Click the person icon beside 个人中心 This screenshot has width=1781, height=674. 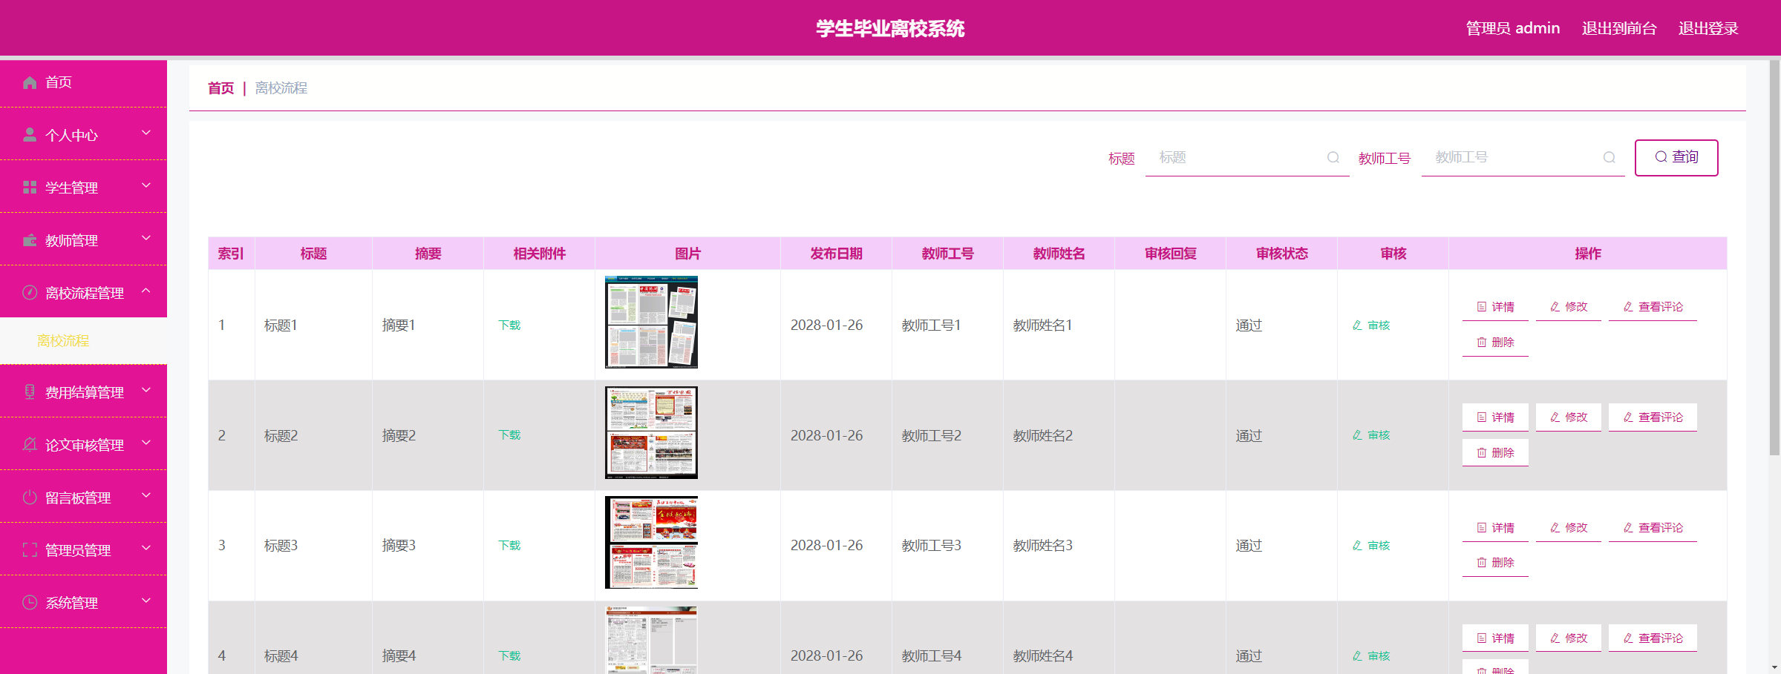click(30, 135)
